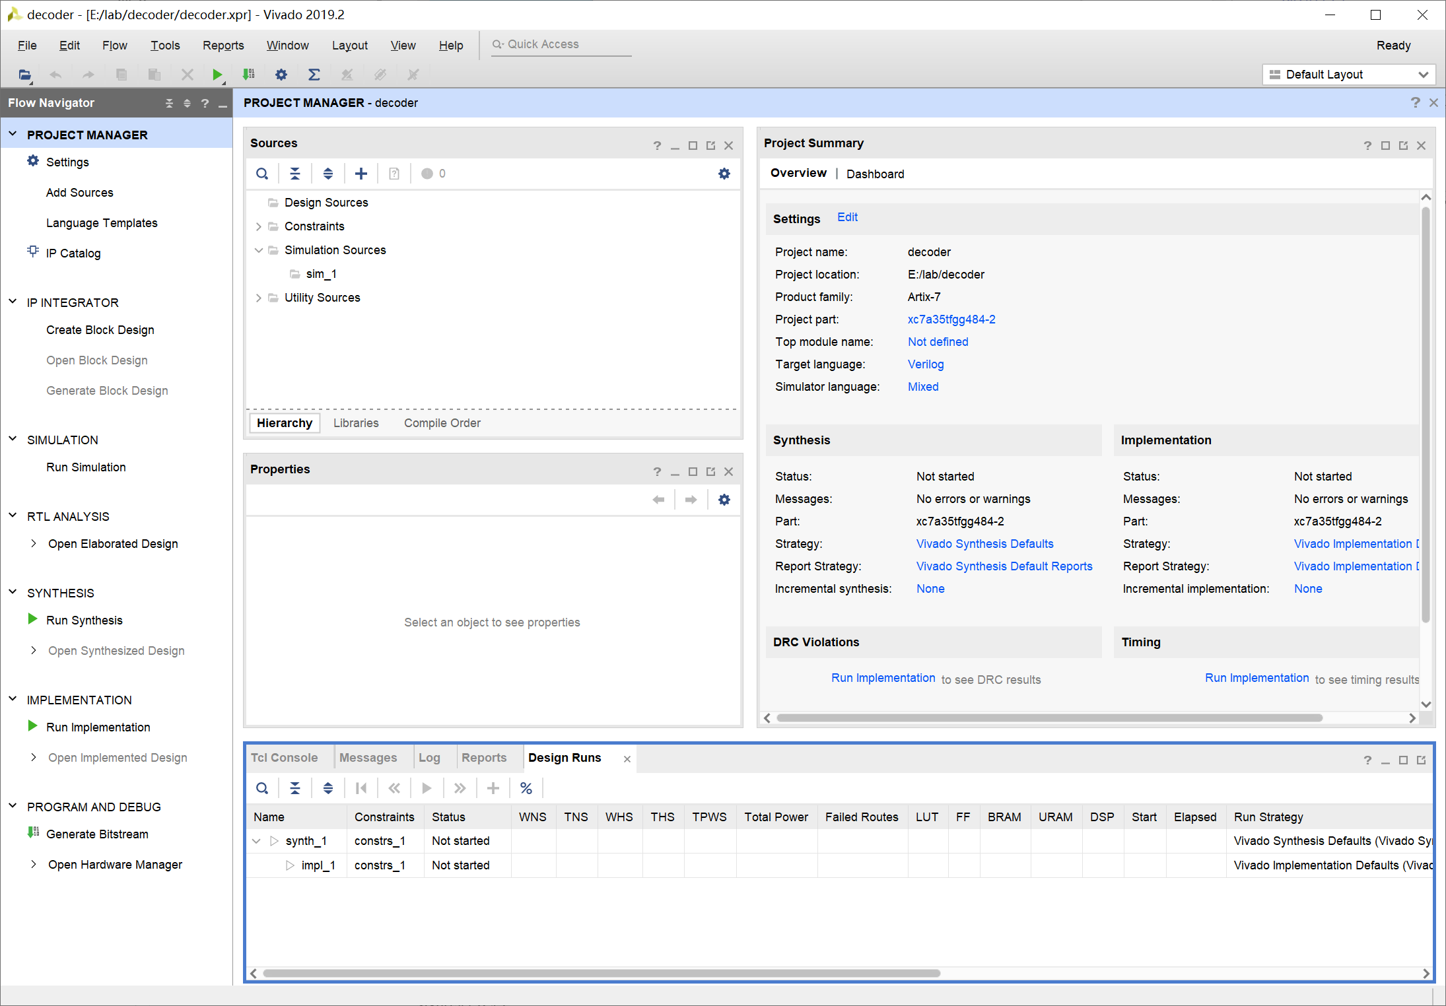Open the Default Layout dropdown
This screenshot has width=1446, height=1006.
[1348, 75]
